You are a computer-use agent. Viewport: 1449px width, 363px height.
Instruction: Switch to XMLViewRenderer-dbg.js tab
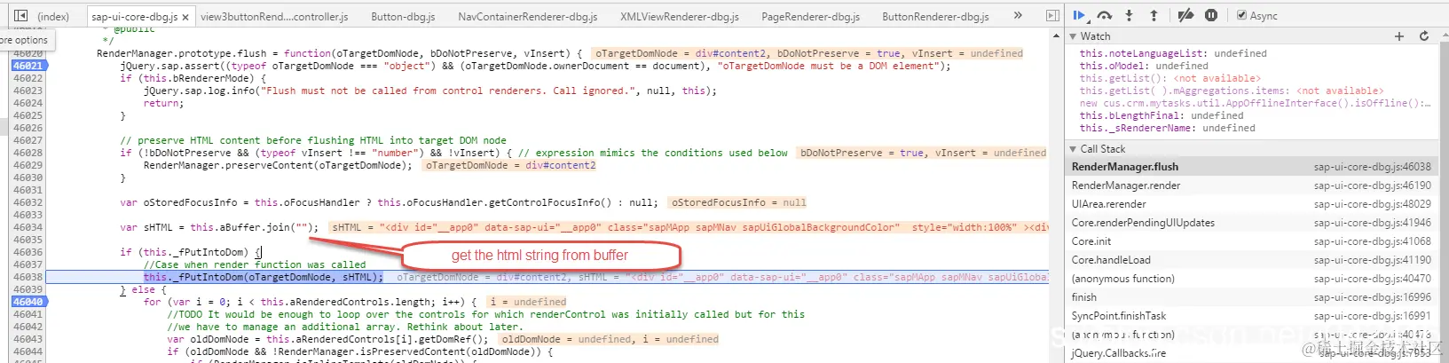[x=680, y=17]
